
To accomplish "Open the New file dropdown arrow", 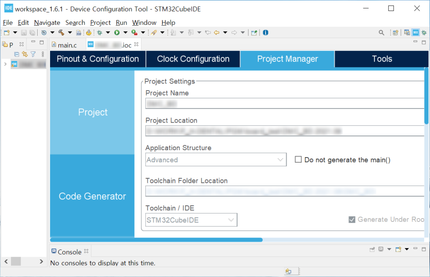I will [x=15, y=33].
